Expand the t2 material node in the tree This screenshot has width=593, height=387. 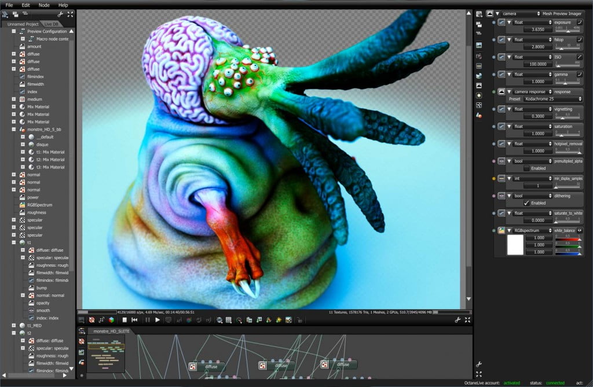click(13, 333)
